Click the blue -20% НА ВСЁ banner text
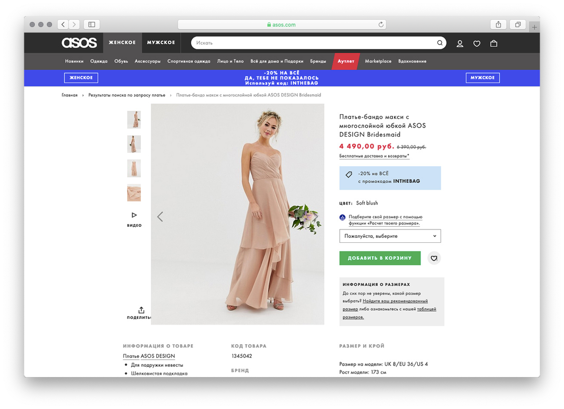Image resolution: width=564 pixels, height=409 pixels. coord(282,78)
